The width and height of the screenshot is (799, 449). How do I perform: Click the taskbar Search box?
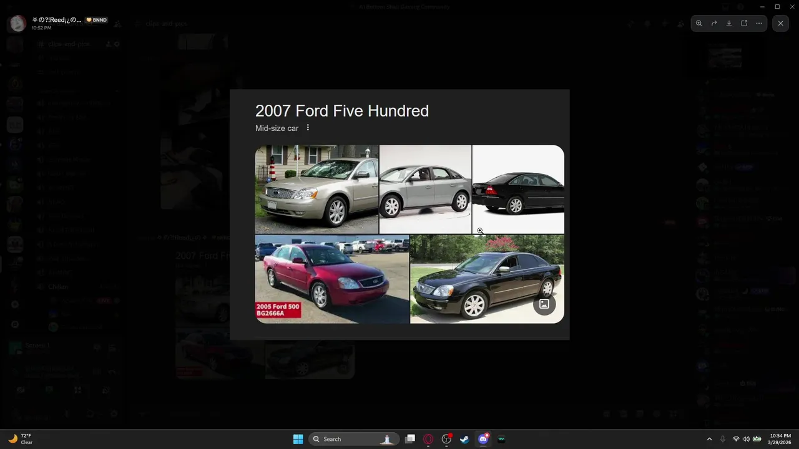pyautogui.click(x=355, y=439)
